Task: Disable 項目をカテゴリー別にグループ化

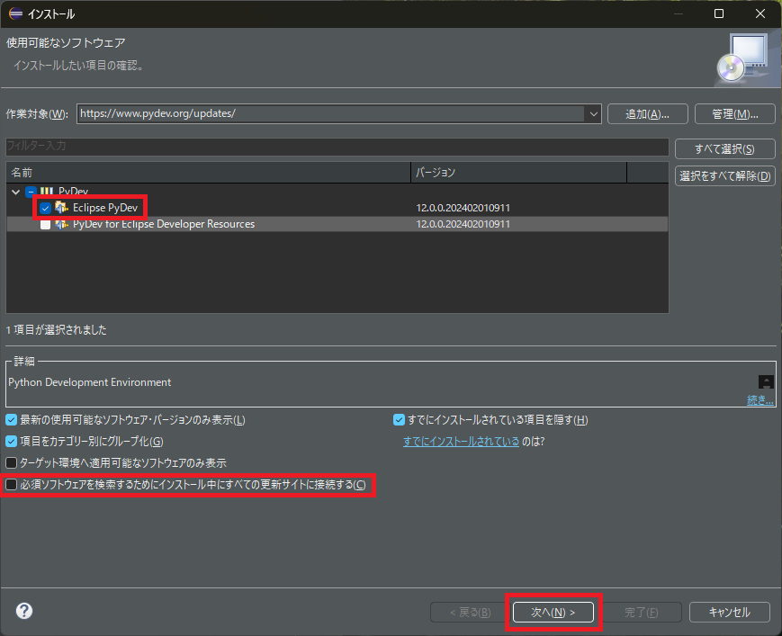Action: (10, 440)
